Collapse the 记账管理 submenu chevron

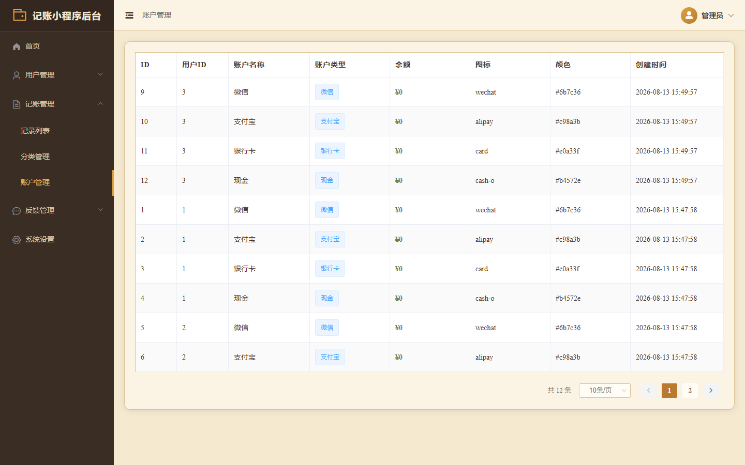click(100, 103)
